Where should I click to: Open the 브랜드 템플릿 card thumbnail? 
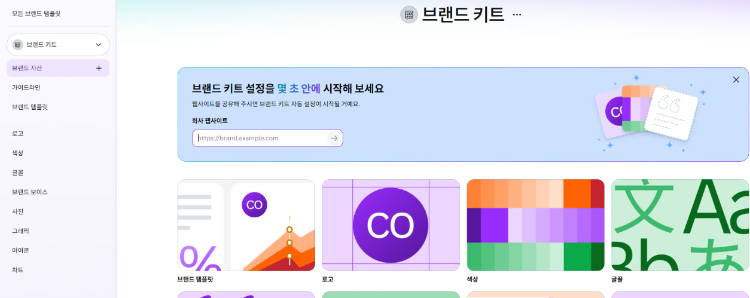pos(246,225)
